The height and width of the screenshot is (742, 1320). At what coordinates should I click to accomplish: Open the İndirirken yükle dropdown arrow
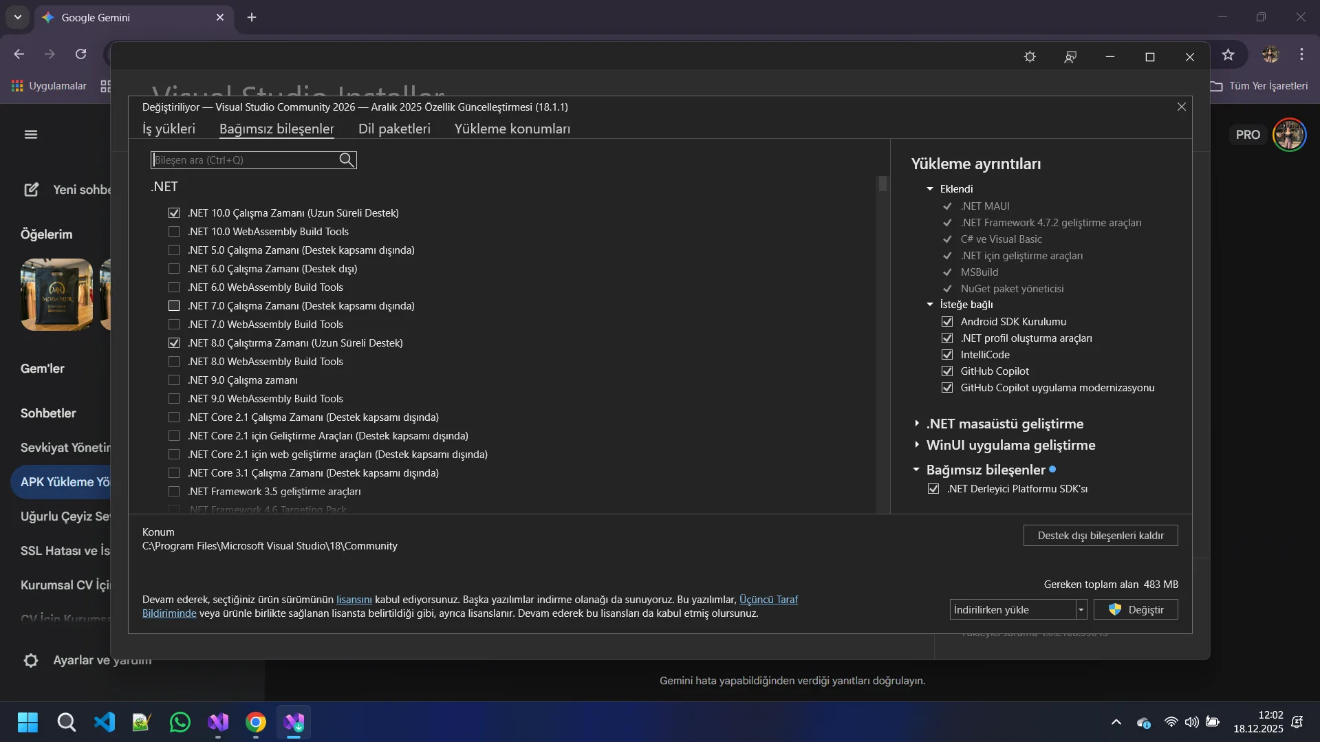click(1081, 610)
